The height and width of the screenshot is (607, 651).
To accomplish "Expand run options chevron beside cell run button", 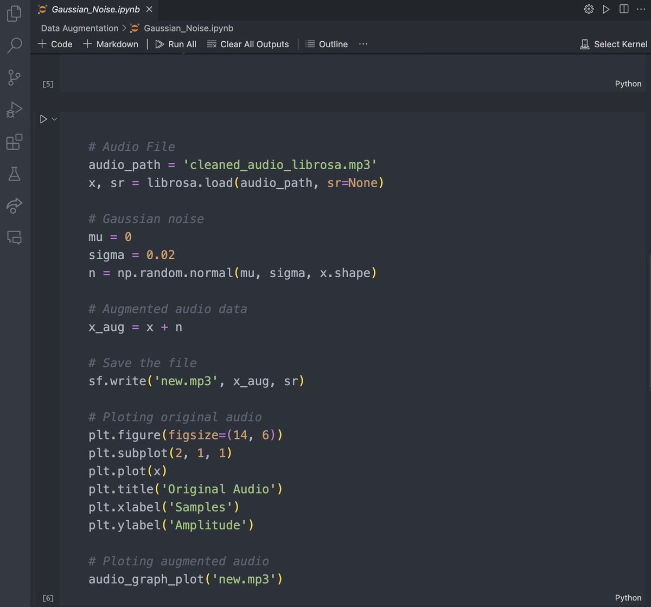I will click(x=54, y=119).
